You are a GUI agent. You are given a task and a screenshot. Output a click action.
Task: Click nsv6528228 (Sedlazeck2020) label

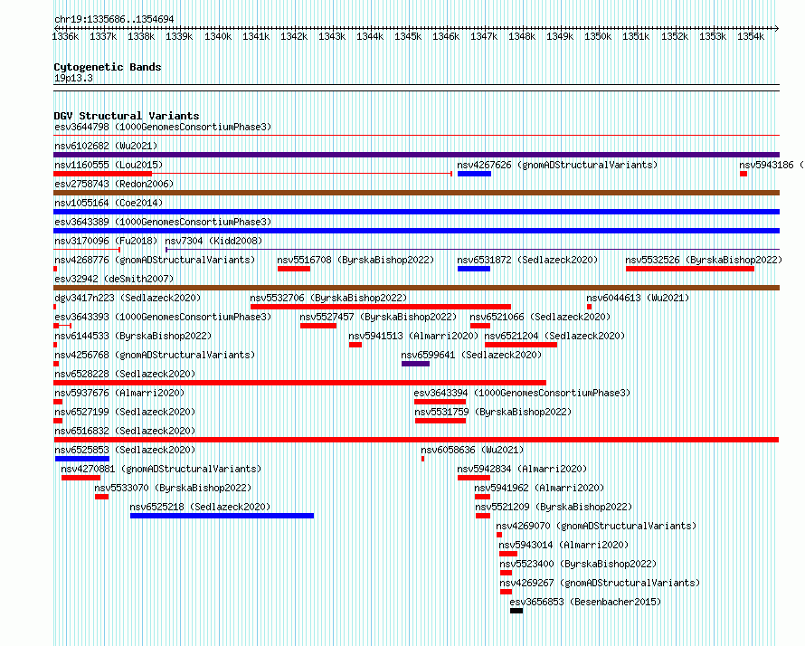click(x=125, y=374)
